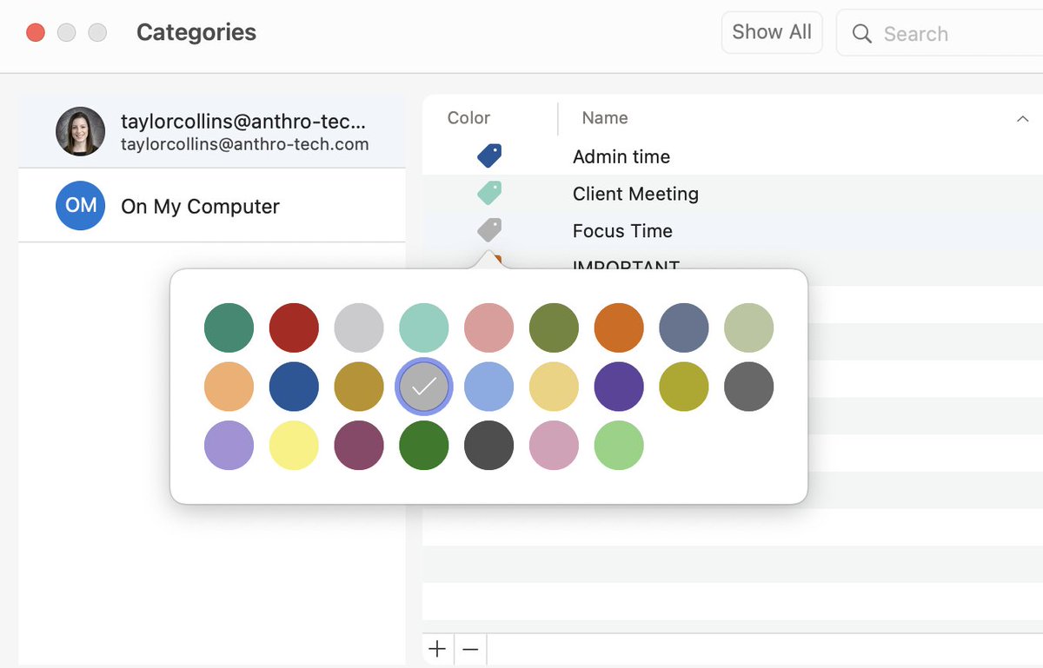Choose the pale sage color swatch
Screen dimensions: 1043x668
[749, 327]
